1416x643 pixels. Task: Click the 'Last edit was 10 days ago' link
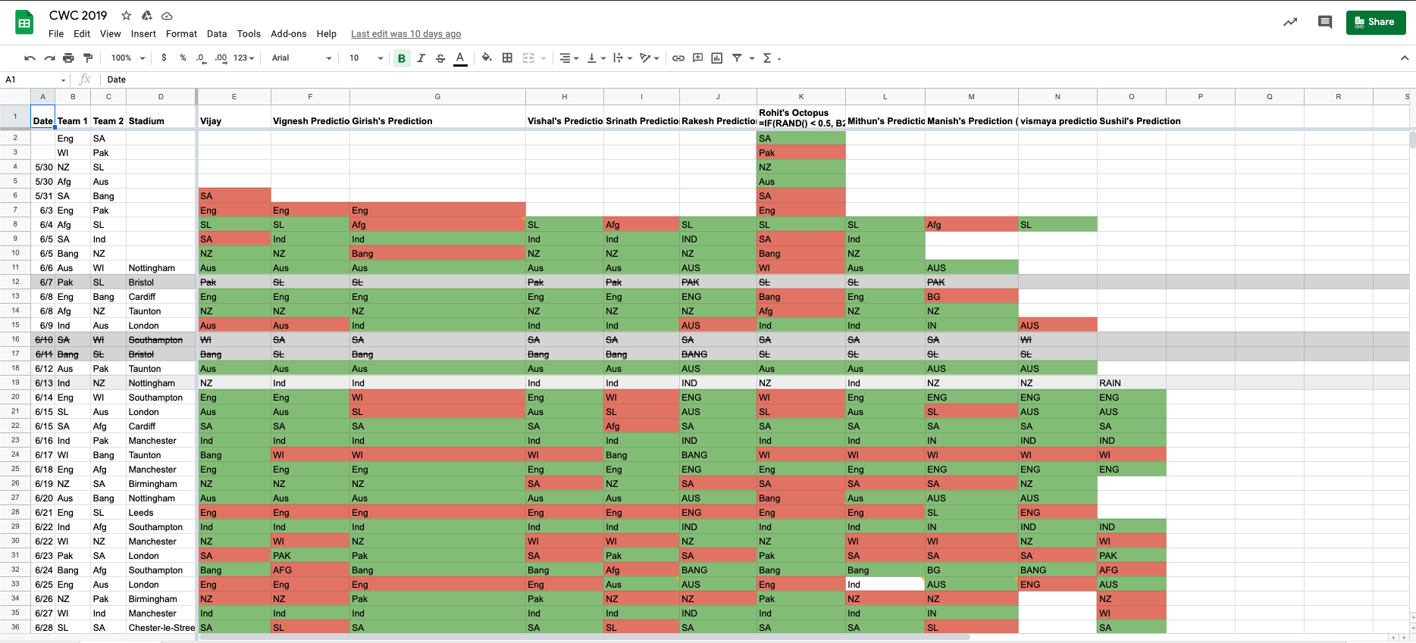(406, 34)
